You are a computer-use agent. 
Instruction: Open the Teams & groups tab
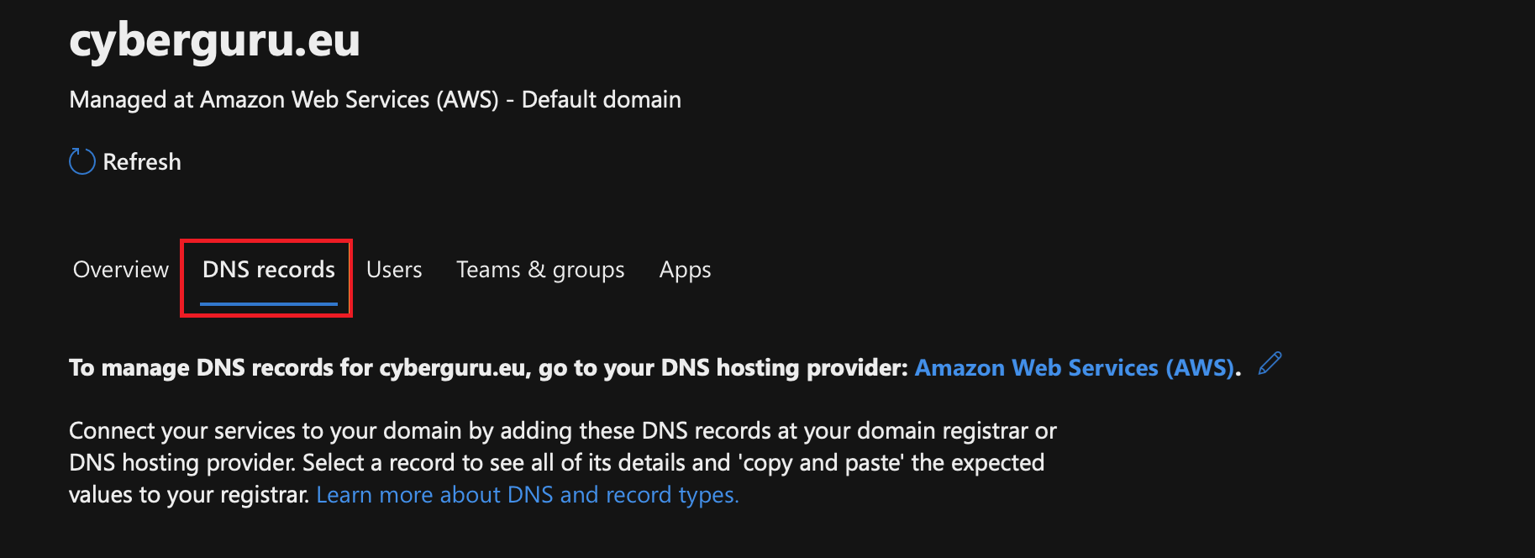[x=540, y=270]
